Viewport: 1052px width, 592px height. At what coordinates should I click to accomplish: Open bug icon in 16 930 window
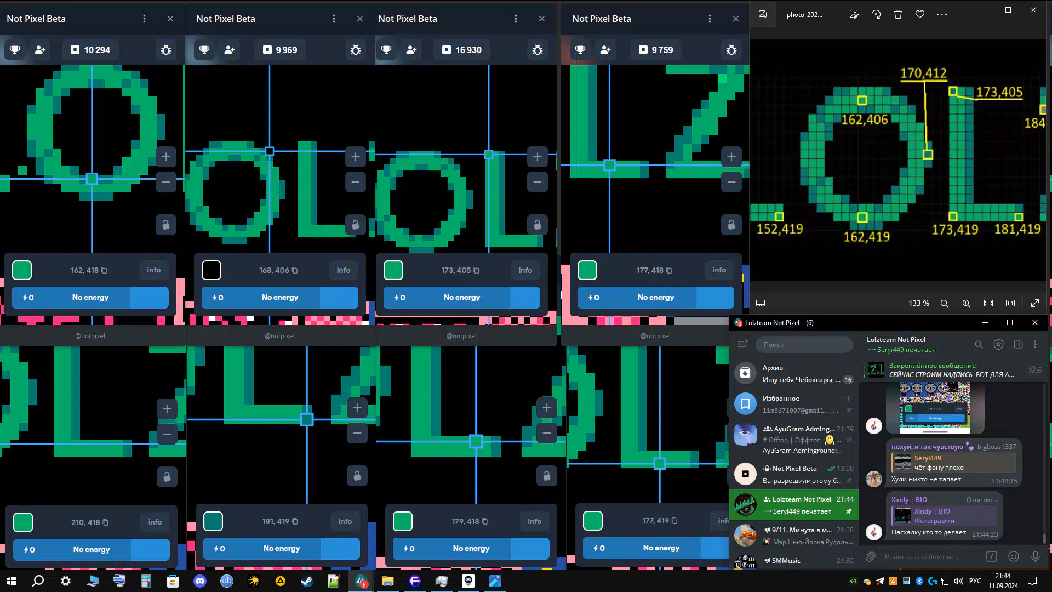(538, 50)
